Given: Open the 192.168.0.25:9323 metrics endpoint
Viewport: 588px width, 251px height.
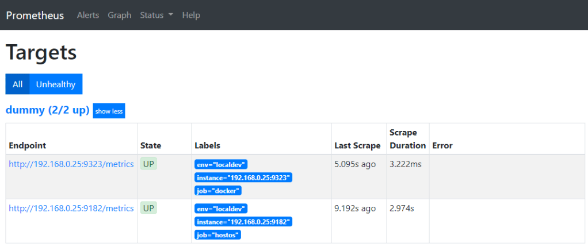Looking at the screenshot, I should tap(71, 164).
